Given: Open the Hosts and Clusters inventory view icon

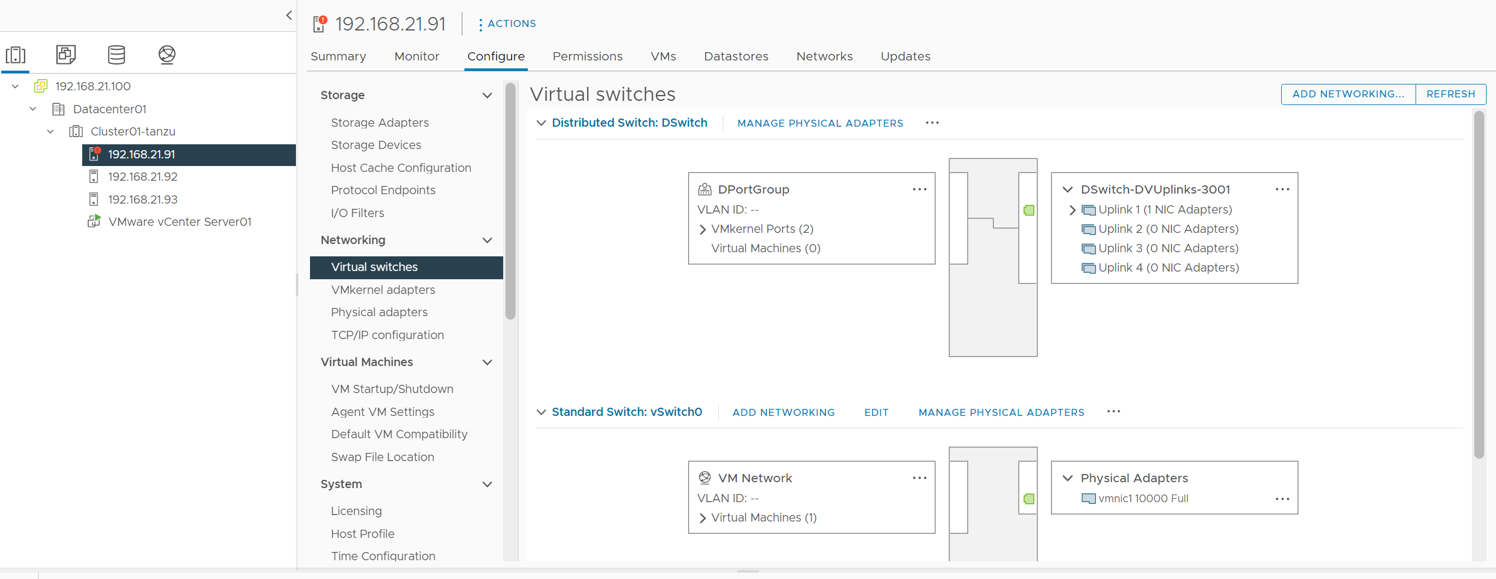Looking at the screenshot, I should (x=15, y=55).
